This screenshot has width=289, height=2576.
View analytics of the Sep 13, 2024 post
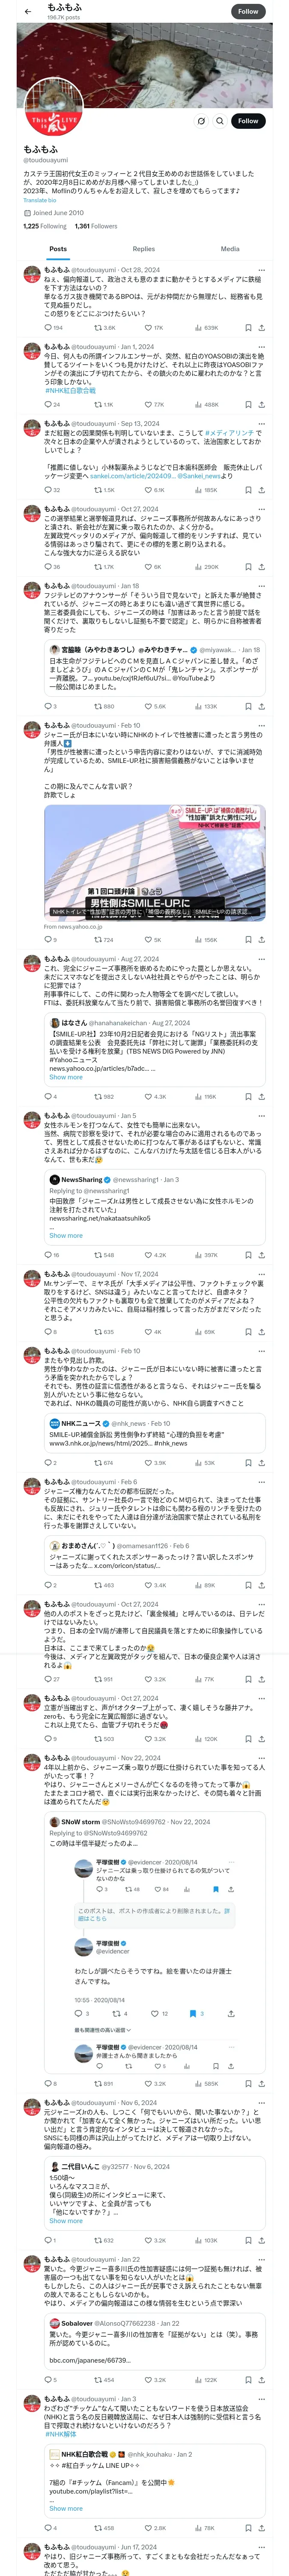[206, 490]
